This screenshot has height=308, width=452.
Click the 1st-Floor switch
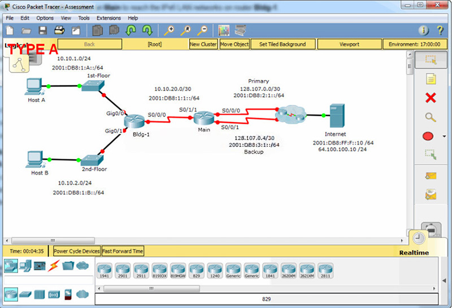coord(93,86)
